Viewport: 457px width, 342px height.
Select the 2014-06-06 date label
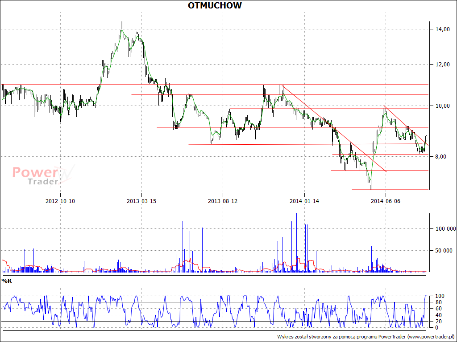click(x=385, y=201)
